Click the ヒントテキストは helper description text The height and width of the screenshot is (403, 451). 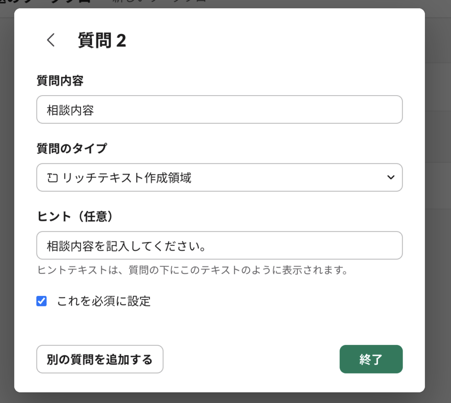pos(192,270)
